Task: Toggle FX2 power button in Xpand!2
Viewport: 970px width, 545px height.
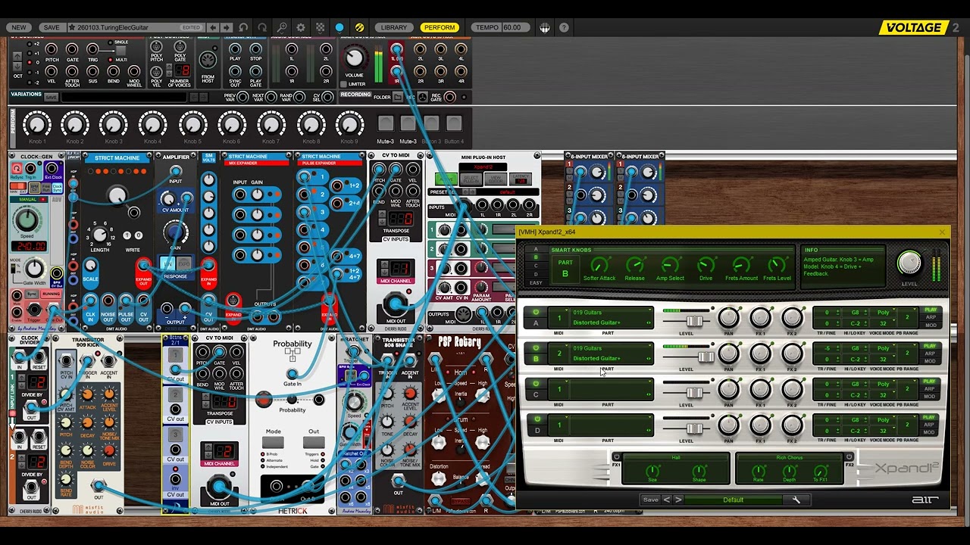Action: coord(849,457)
